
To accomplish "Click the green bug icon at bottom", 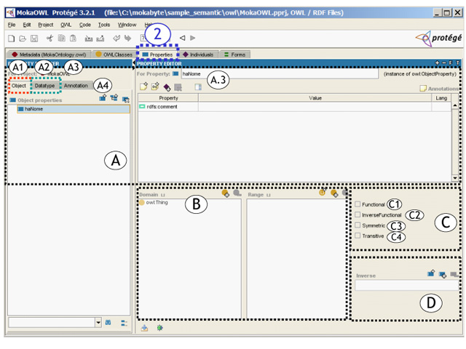I will [160, 328].
